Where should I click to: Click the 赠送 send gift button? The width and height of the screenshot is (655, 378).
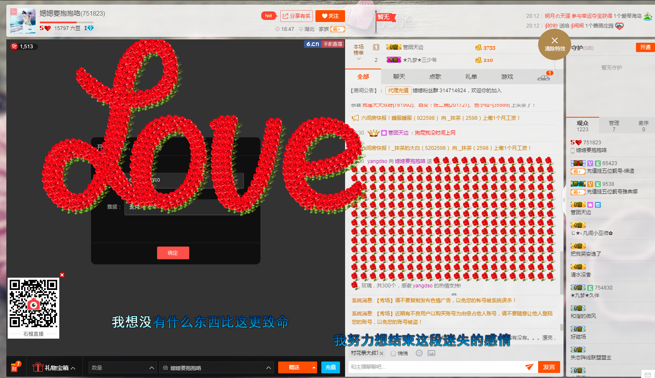point(294,367)
